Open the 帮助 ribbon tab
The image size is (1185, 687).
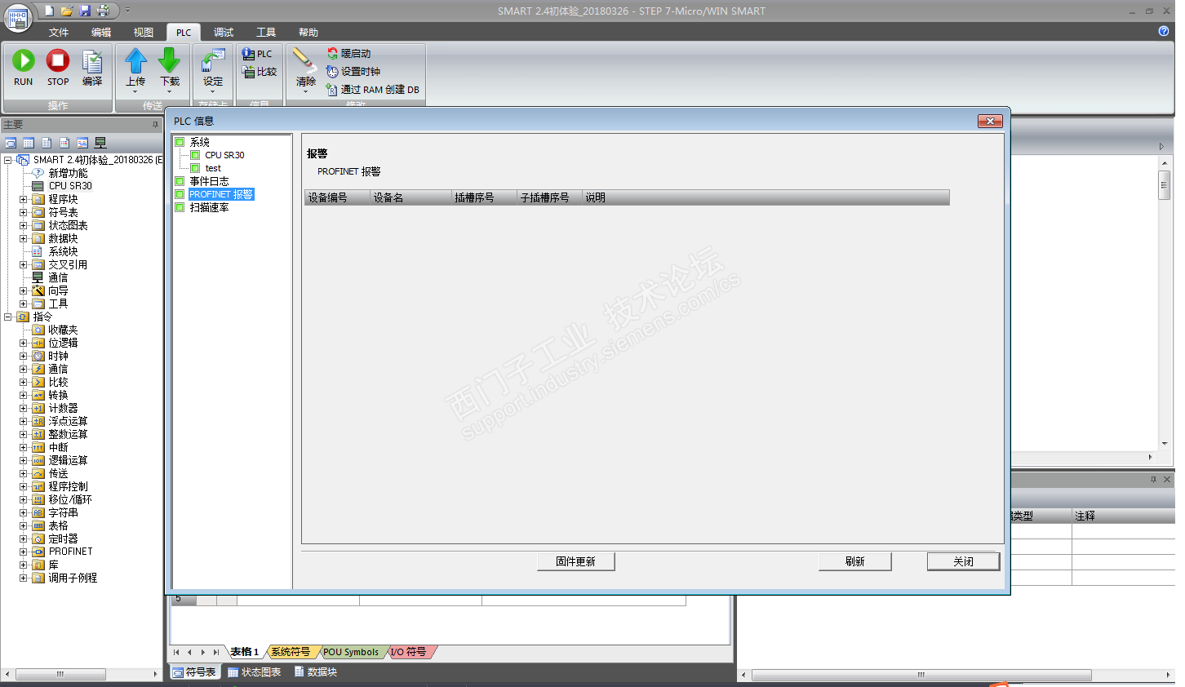308,33
